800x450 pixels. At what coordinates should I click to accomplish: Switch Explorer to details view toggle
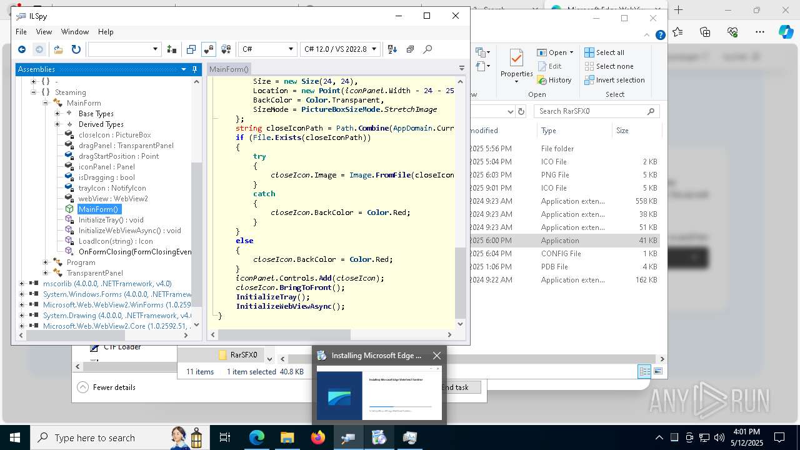644,371
